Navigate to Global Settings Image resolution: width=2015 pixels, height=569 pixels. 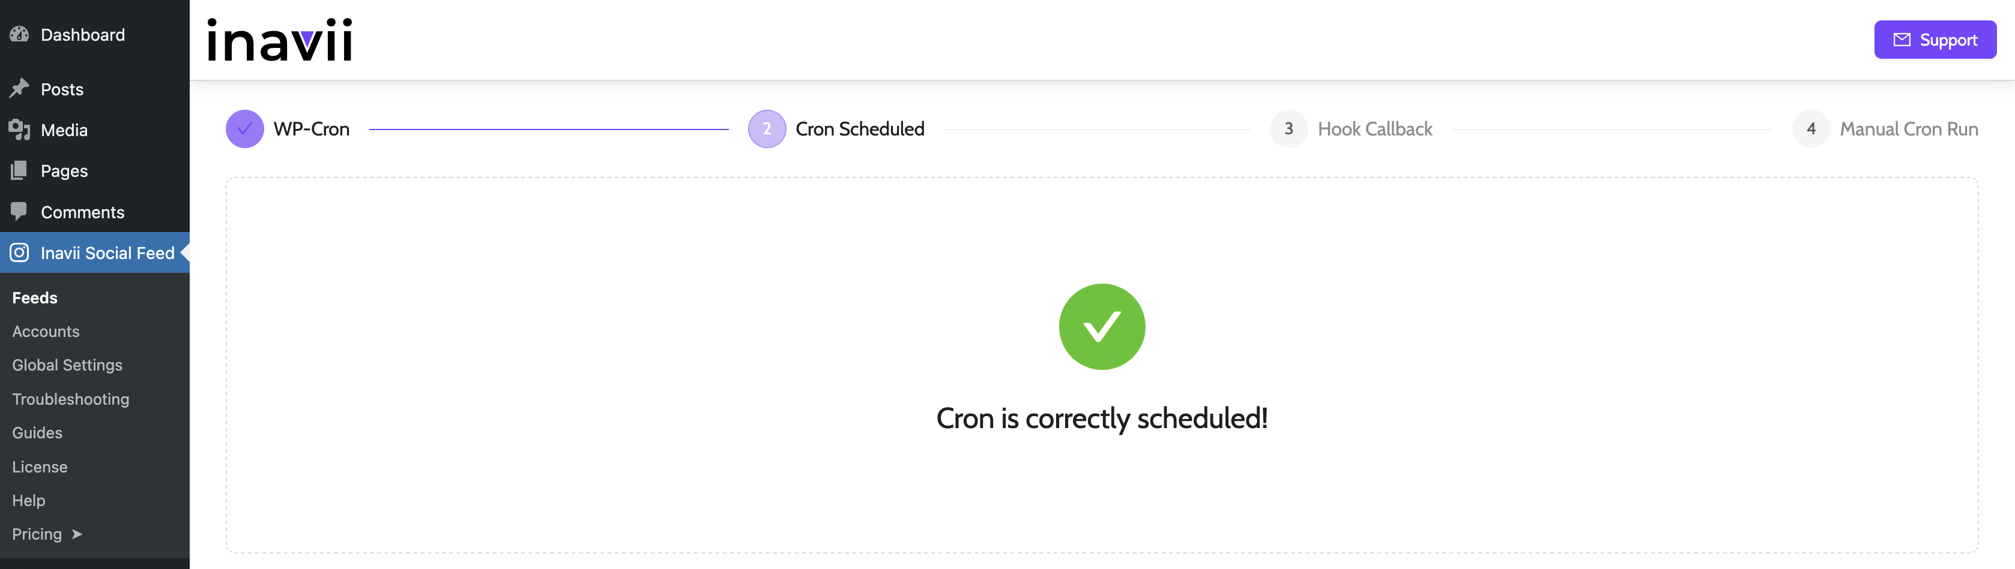click(67, 365)
